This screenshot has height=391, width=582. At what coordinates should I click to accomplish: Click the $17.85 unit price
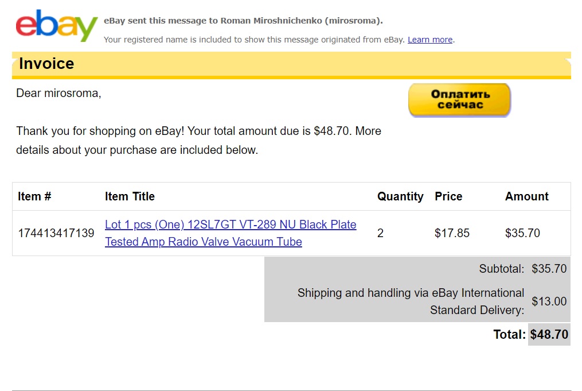(452, 233)
